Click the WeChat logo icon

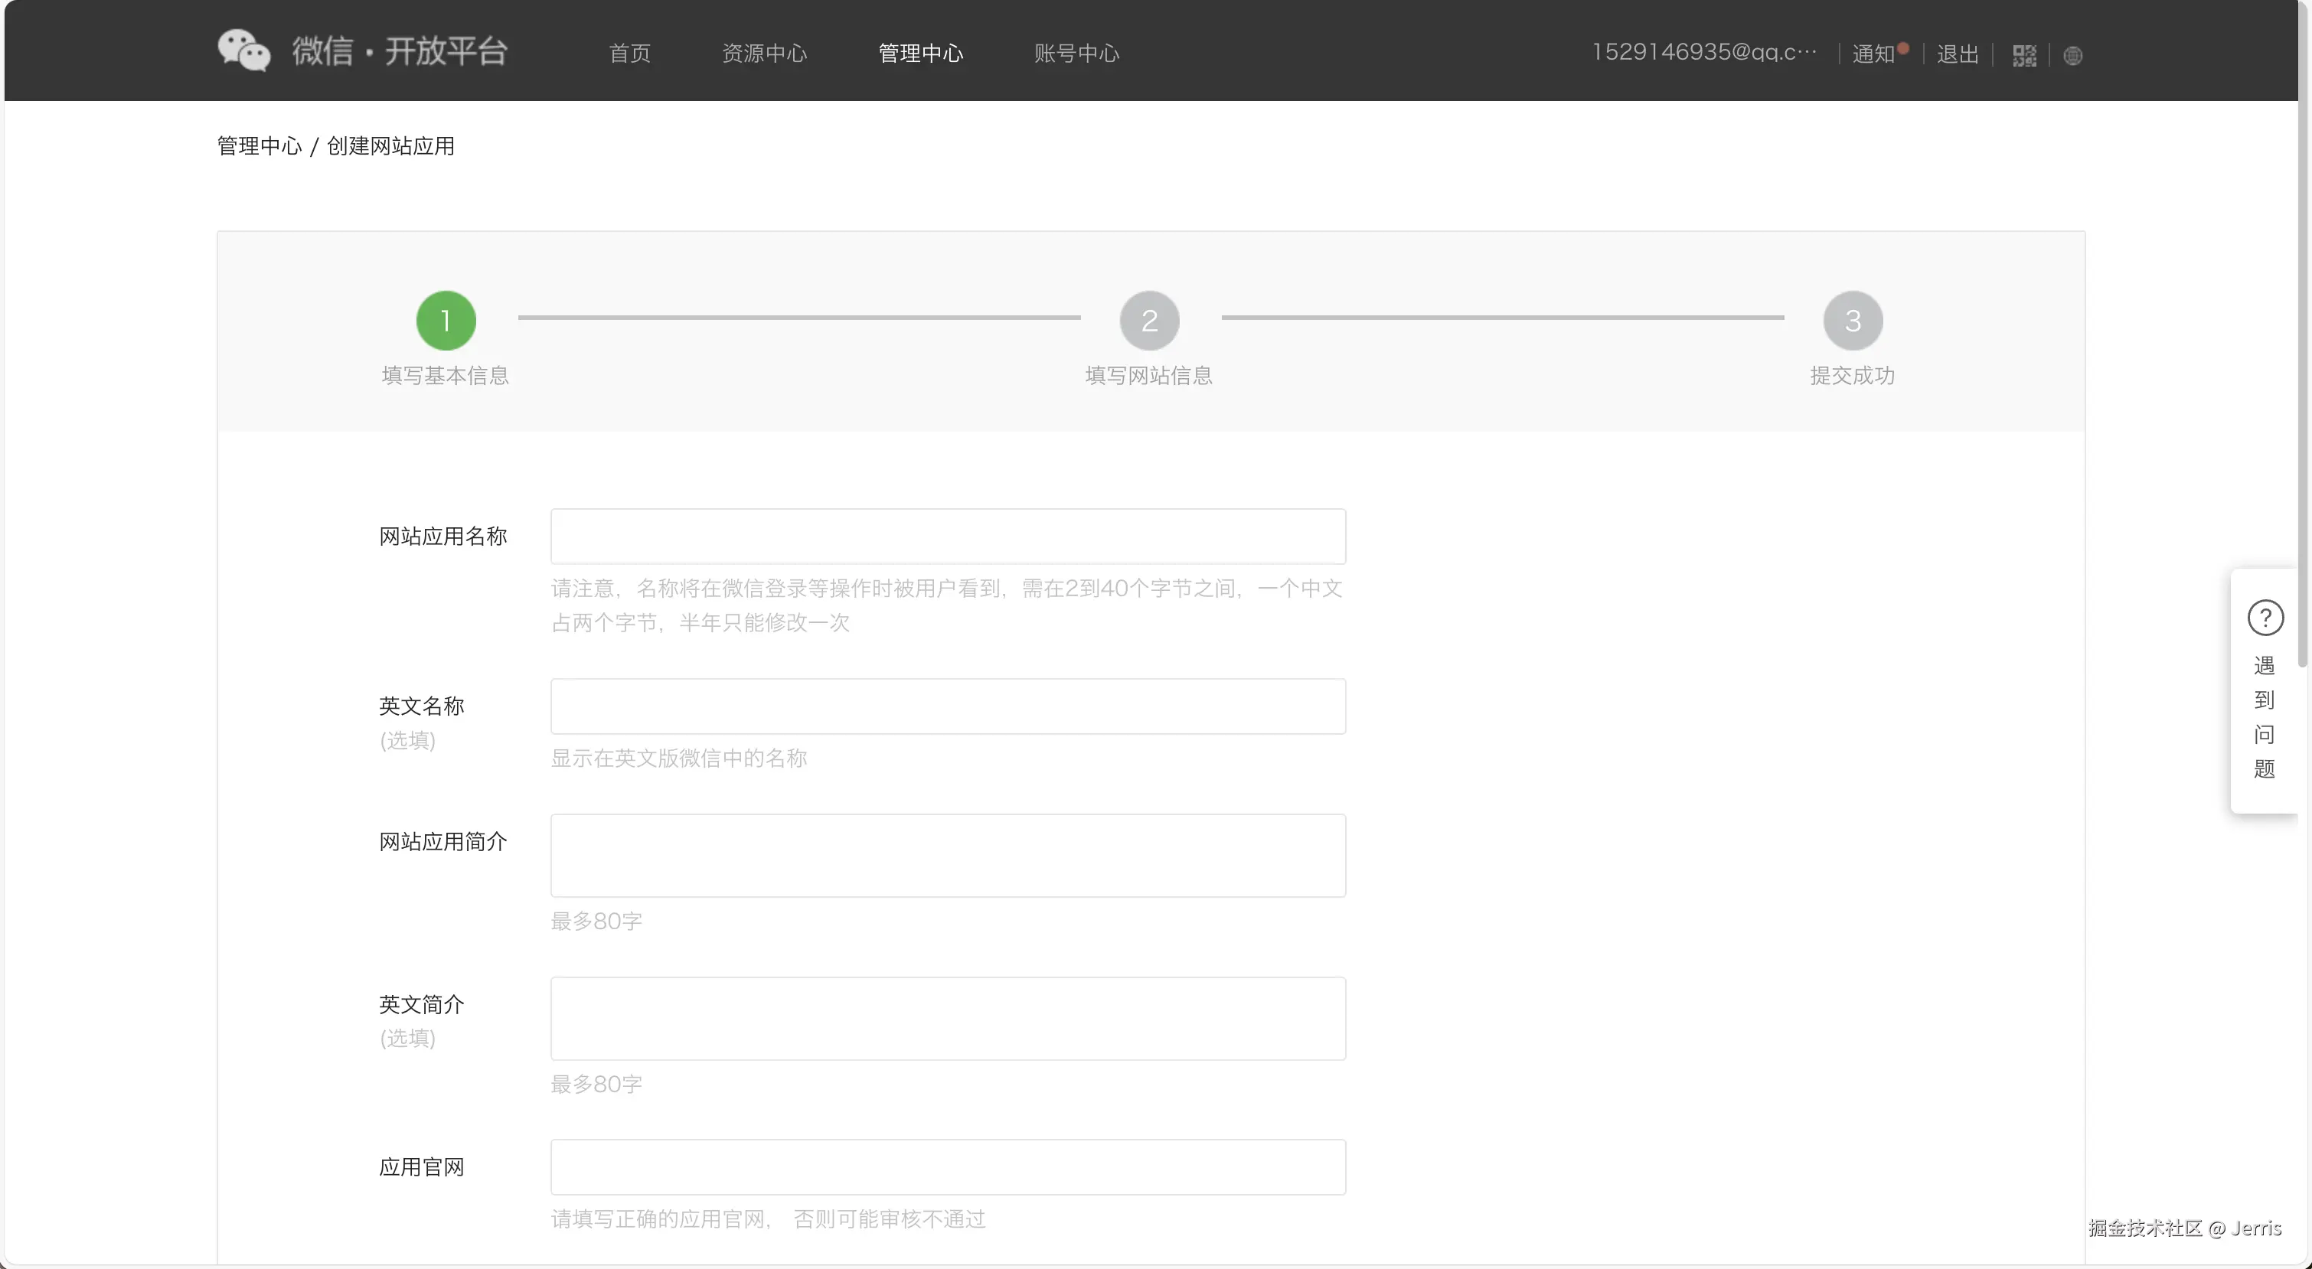[x=243, y=51]
